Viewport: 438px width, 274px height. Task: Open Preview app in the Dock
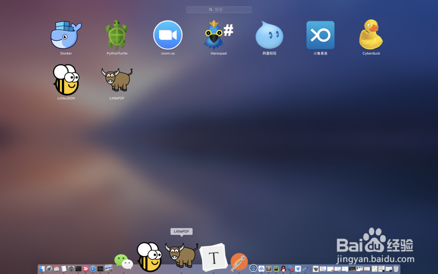(108, 268)
